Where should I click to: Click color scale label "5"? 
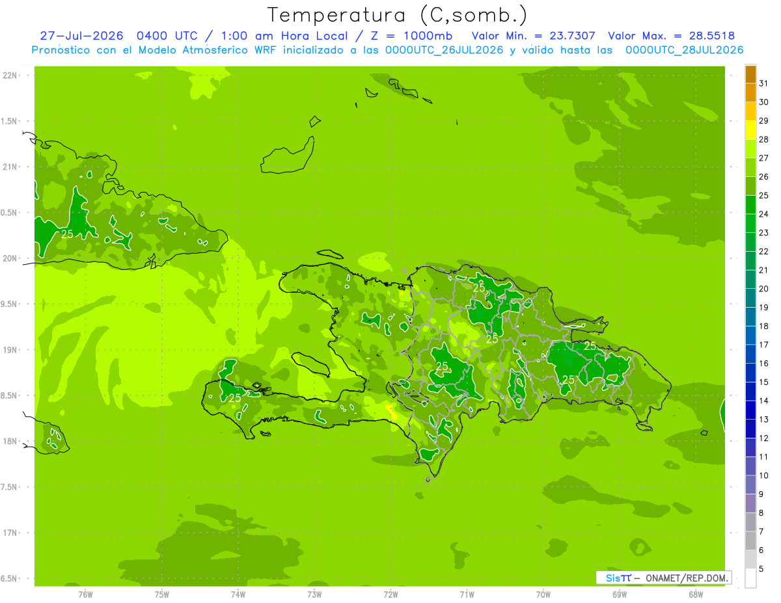click(761, 569)
